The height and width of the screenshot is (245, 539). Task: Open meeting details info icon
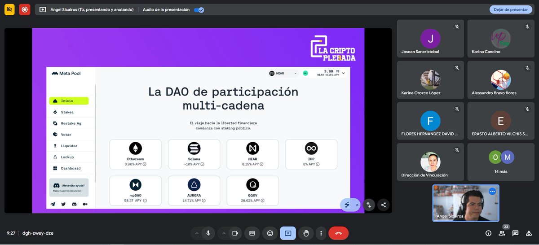click(x=488, y=233)
